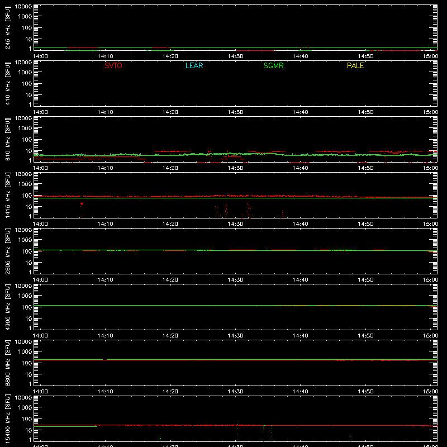Viewport: 447px width, 447px height.
Task: Click the yellow PALE legend label
Action: pyautogui.click(x=355, y=65)
